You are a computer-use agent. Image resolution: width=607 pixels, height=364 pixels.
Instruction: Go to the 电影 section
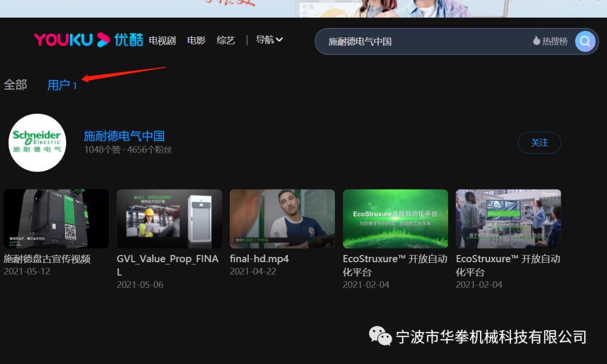click(x=196, y=41)
